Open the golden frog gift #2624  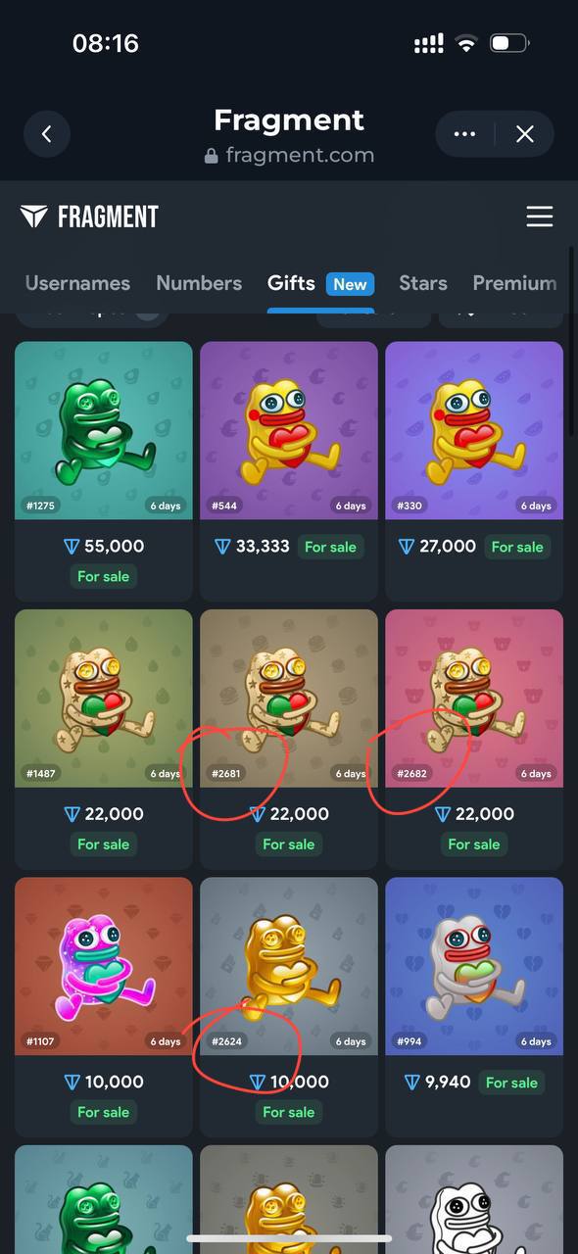pos(289,966)
